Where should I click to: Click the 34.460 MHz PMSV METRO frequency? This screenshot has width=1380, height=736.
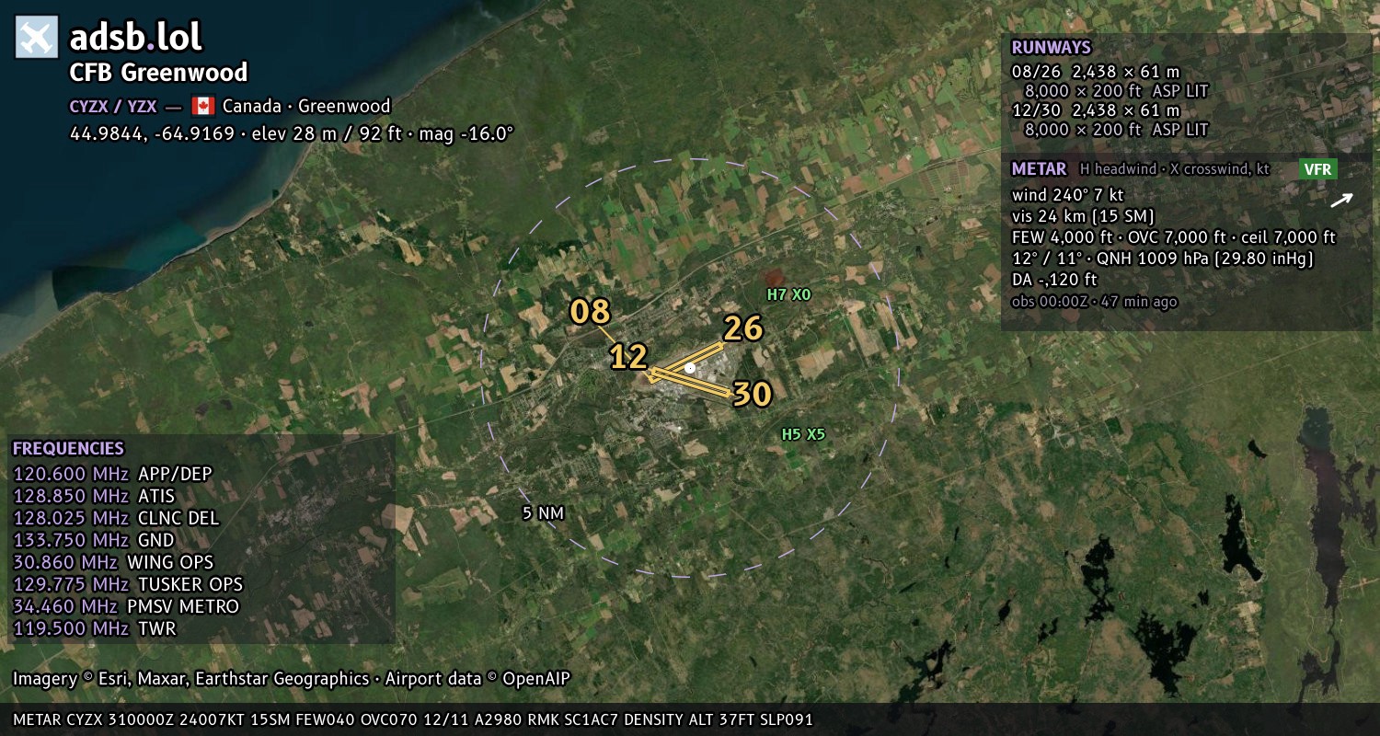126,607
